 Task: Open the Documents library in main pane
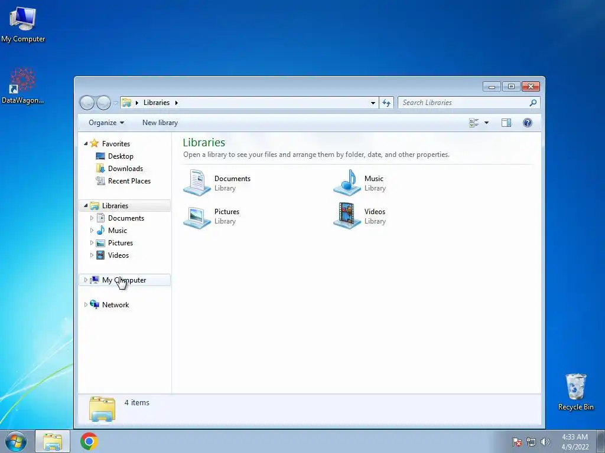point(217,183)
